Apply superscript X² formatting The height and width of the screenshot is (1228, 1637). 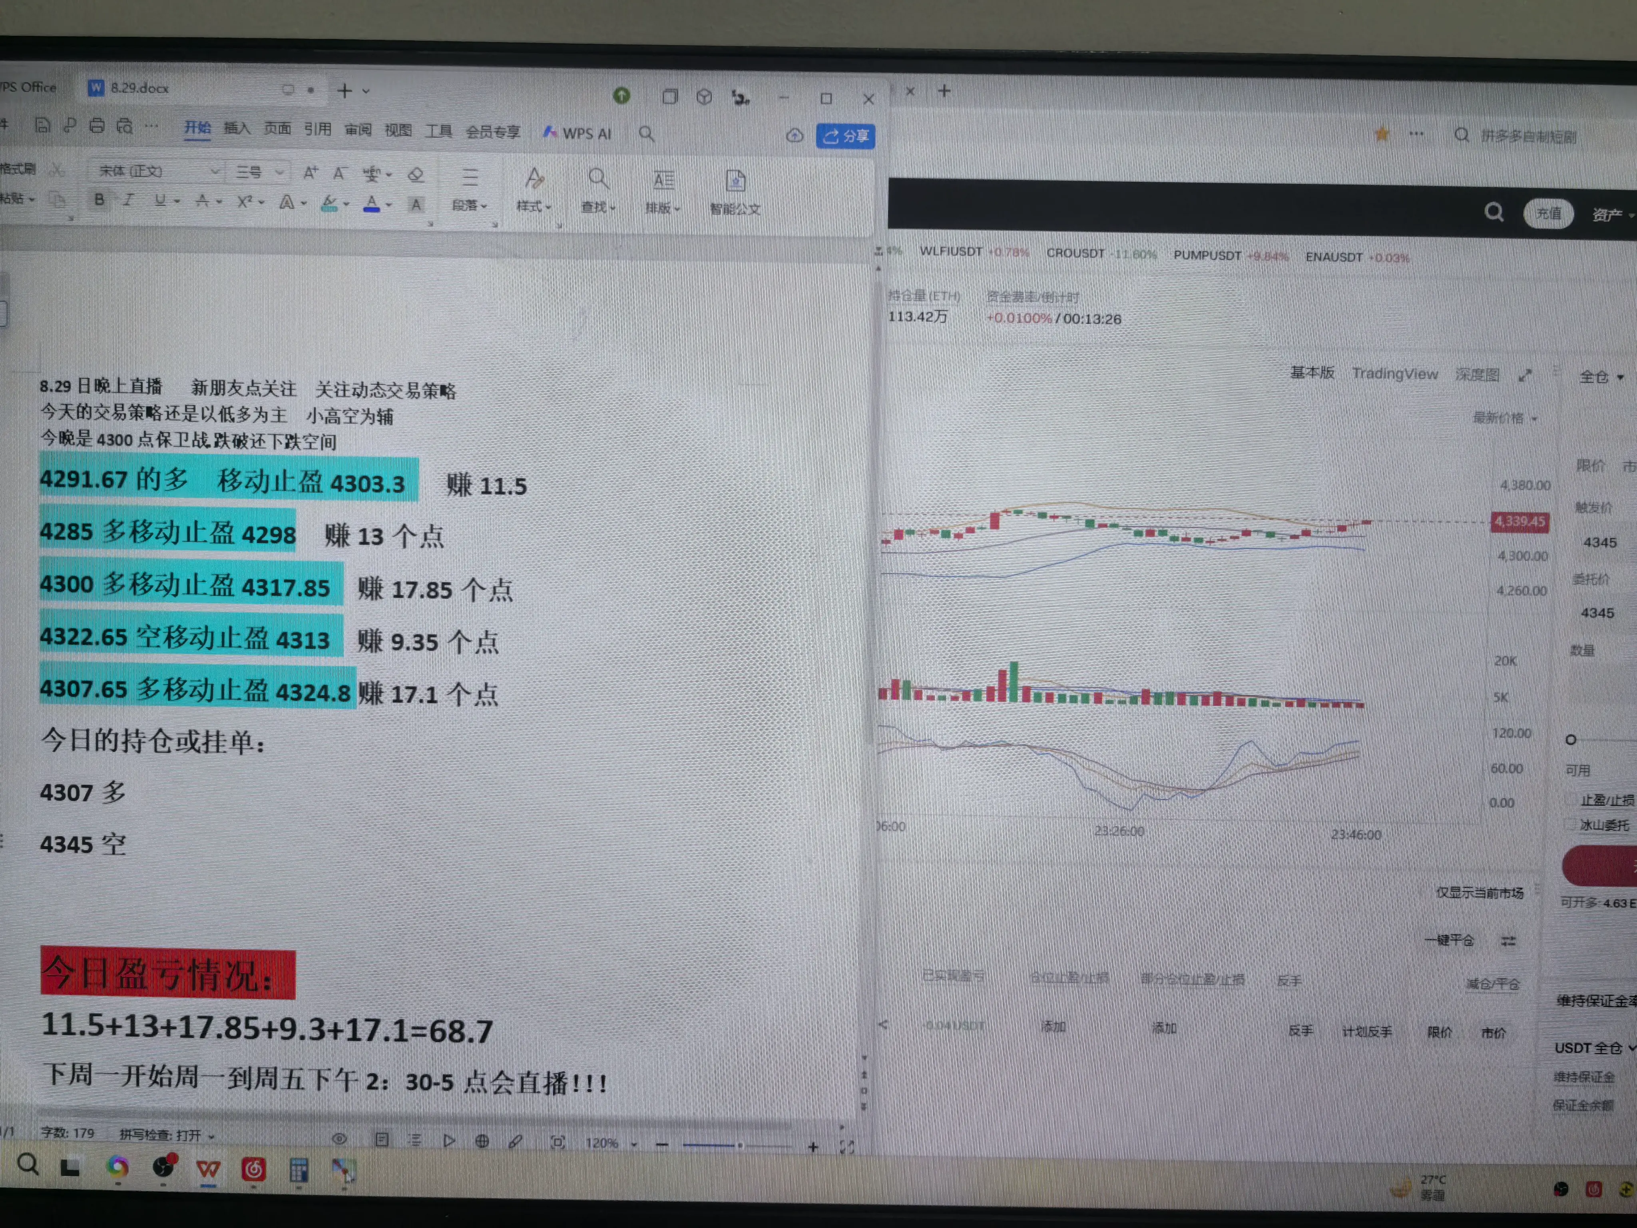pos(245,201)
